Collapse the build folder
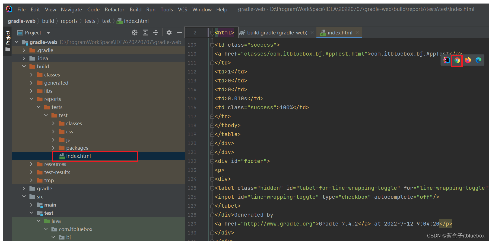This screenshot has width=489, height=241. click(x=24, y=66)
